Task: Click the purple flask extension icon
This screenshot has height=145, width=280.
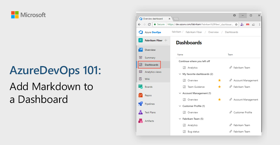Action: [x=242, y=24]
